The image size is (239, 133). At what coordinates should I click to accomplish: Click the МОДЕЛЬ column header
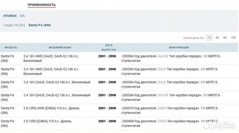[11, 47]
